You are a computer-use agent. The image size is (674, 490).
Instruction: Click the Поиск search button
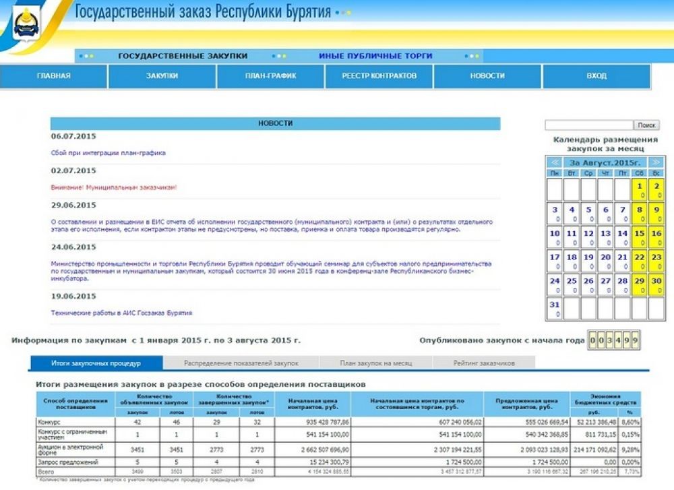646,125
